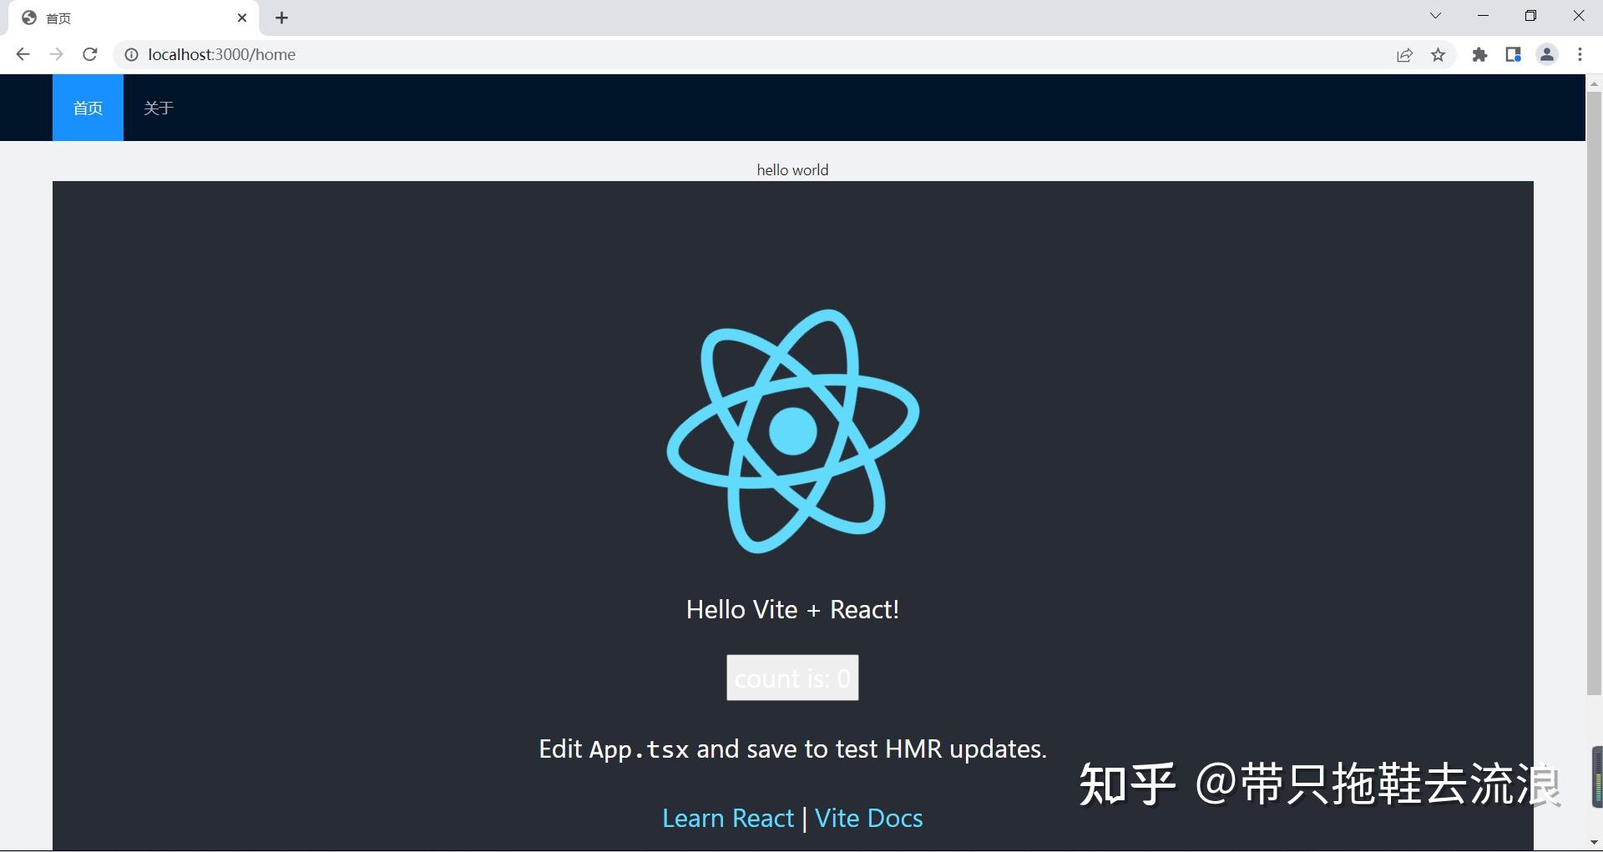Open the tab search chevron dropdown
This screenshot has width=1603, height=852.
[1436, 15]
